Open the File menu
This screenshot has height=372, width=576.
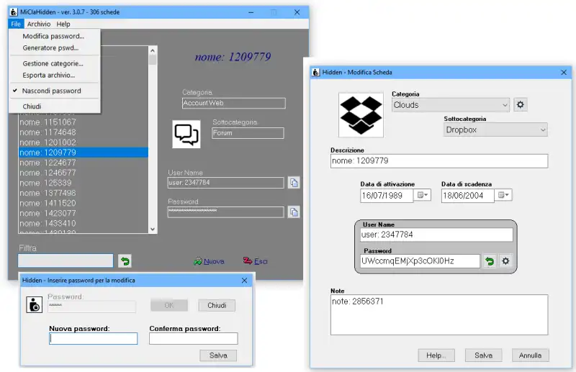[x=16, y=24]
